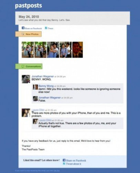The height and width of the screenshot is (173, 140).
Task: Select the New Photos section label
Action: [29, 34]
